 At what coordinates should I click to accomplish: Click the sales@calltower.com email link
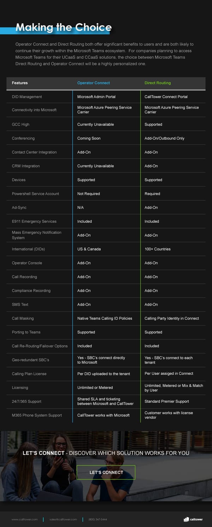pos(63,519)
